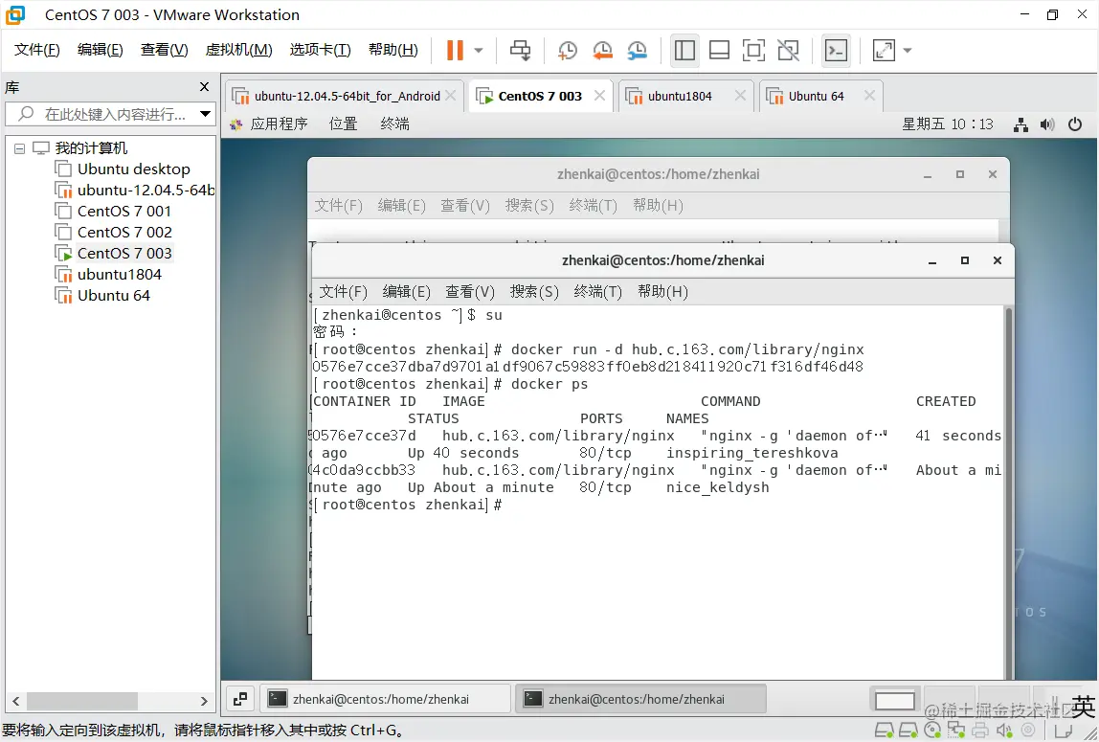Open 帮助(H) menu in back terminal window
This screenshot has height=742, width=1099.
point(658,205)
